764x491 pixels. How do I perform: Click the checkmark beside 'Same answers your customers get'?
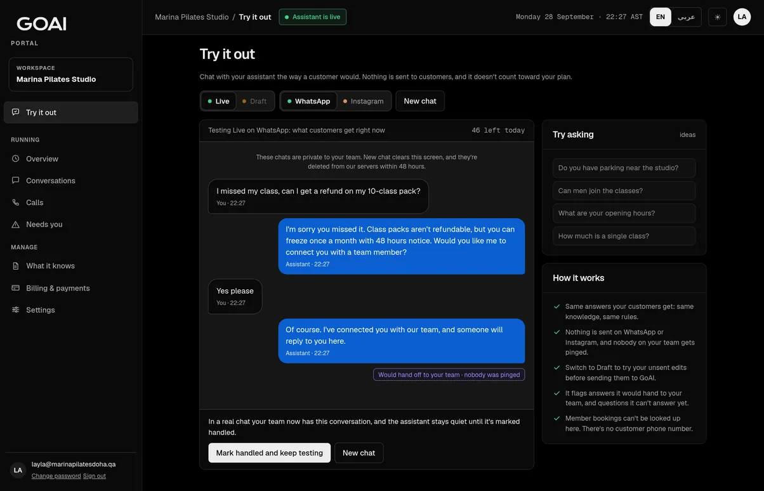coord(557,306)
